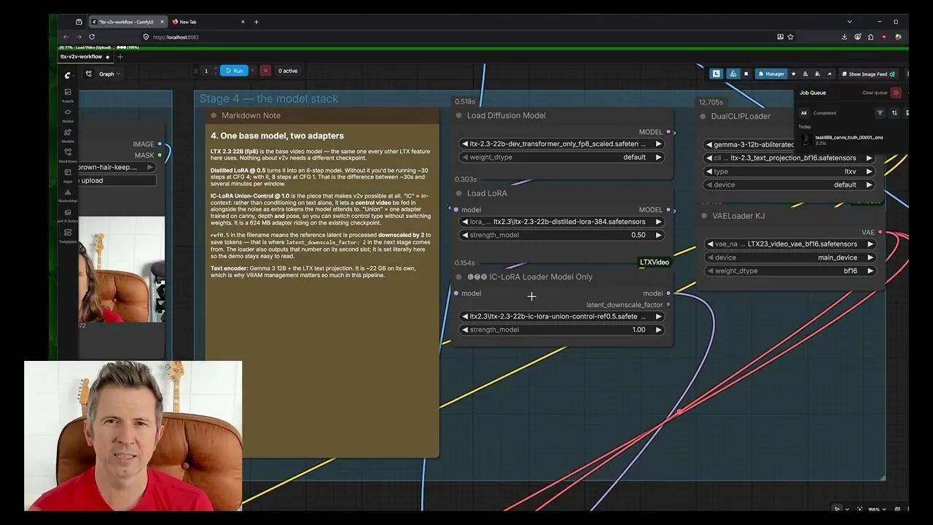This screenshot has width=933, height=525.
Task: Open the NodesMap sidebar panel
Action: [x=68, y=195]
